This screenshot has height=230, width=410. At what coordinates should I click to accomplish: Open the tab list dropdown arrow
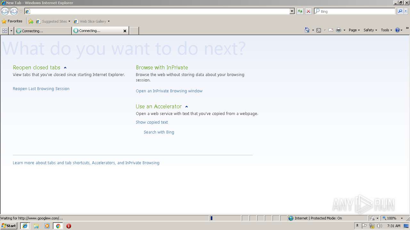pyautogui.click(x=12, y=31)
